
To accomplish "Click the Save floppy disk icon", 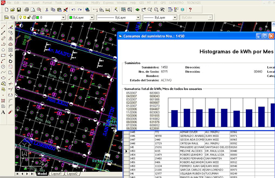I will coord(19,10).
